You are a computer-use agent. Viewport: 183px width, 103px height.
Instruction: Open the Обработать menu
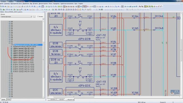coord(26,4)
